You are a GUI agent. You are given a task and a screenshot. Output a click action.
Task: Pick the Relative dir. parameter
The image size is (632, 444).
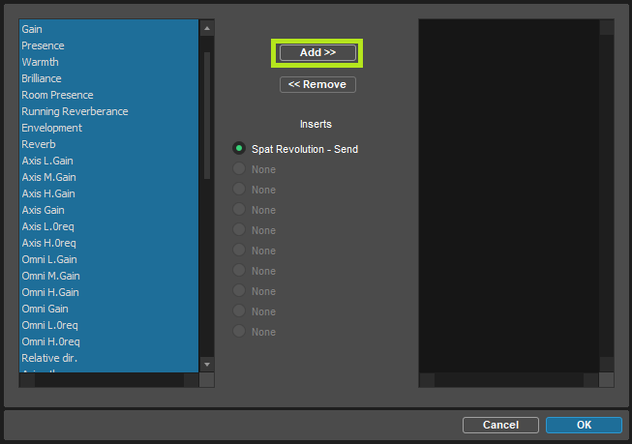click(49, 359)
